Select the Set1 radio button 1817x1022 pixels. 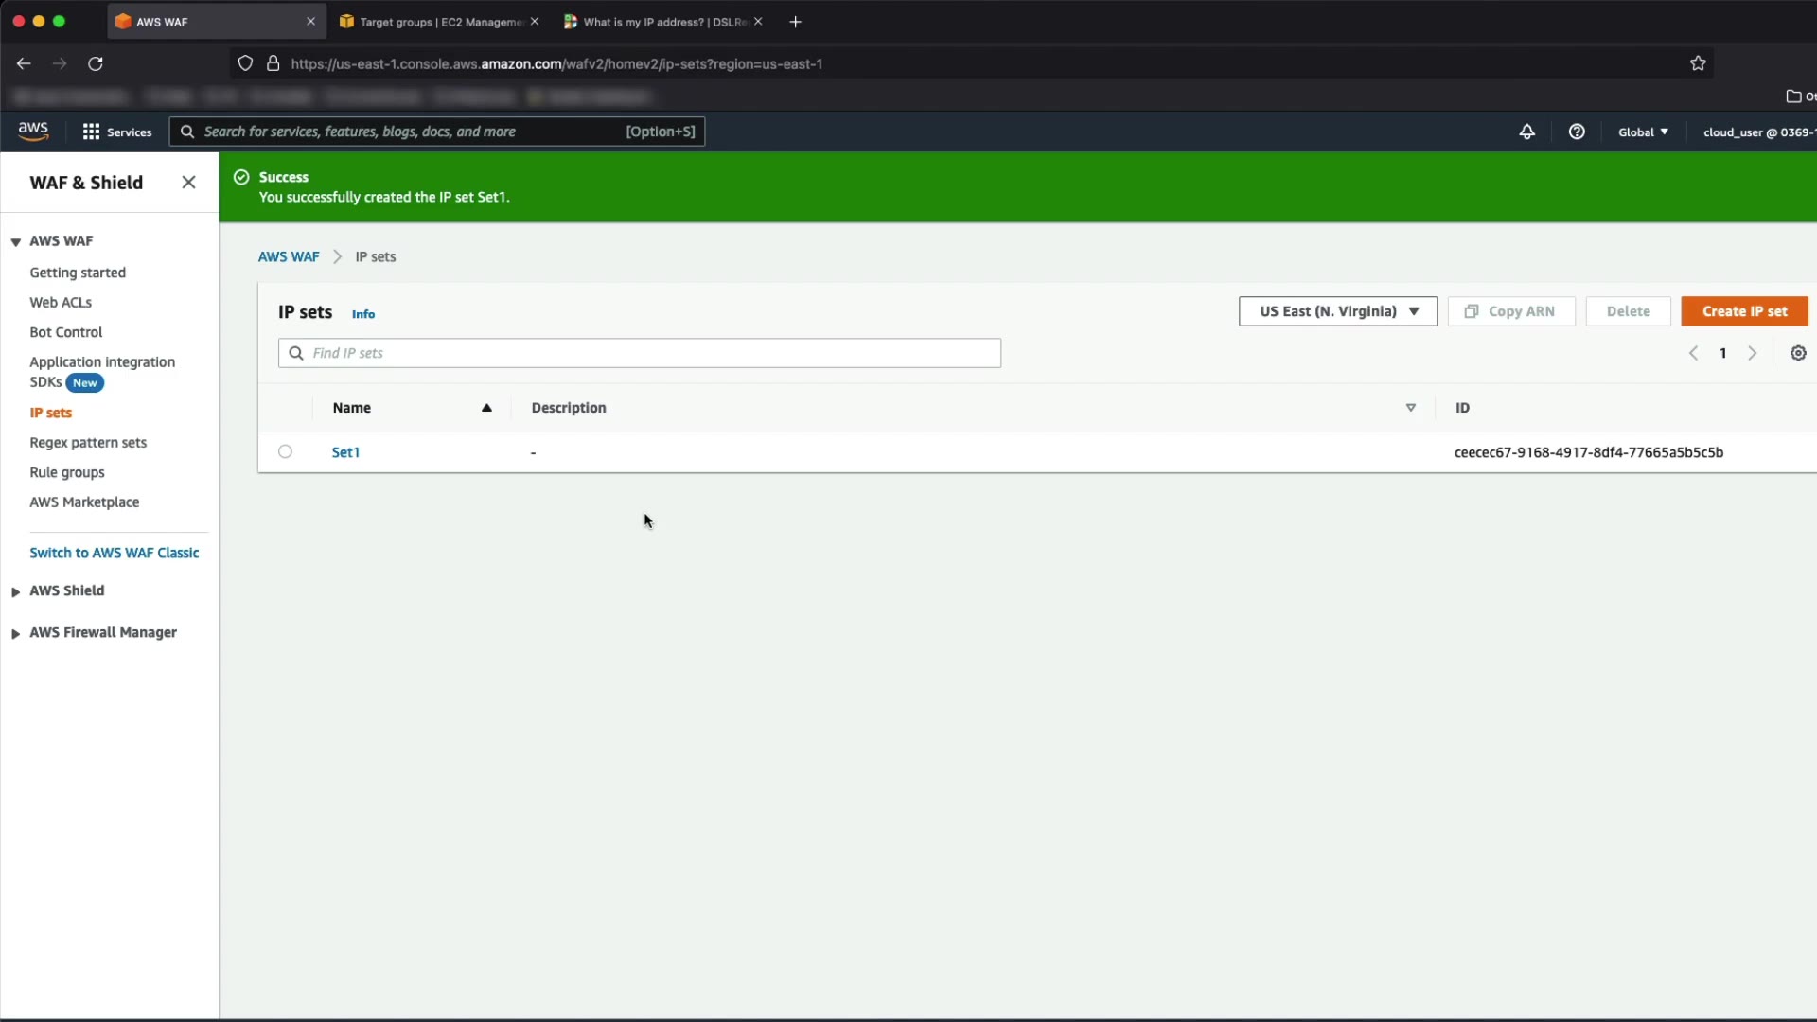285,451
